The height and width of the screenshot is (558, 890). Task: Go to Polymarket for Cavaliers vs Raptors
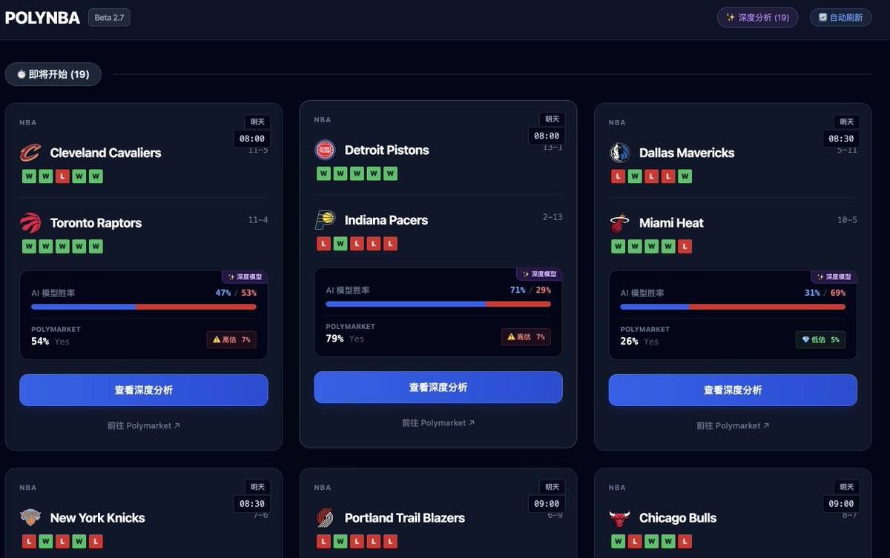(144, 425)
